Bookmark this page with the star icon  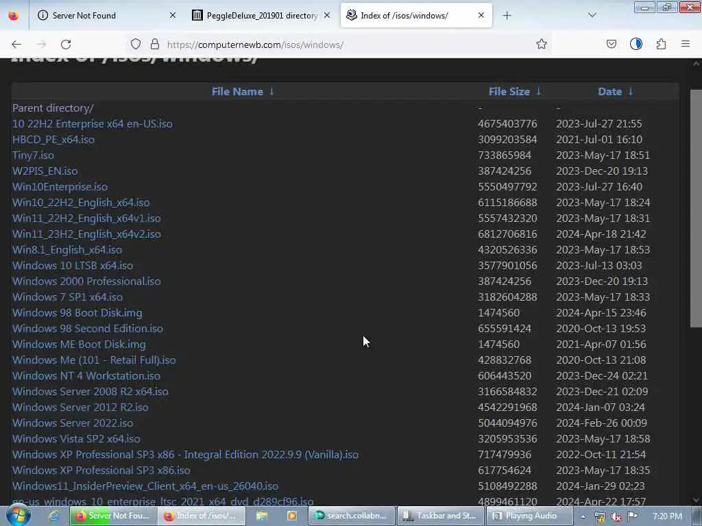pyautogui.click(x=542, y=45)
